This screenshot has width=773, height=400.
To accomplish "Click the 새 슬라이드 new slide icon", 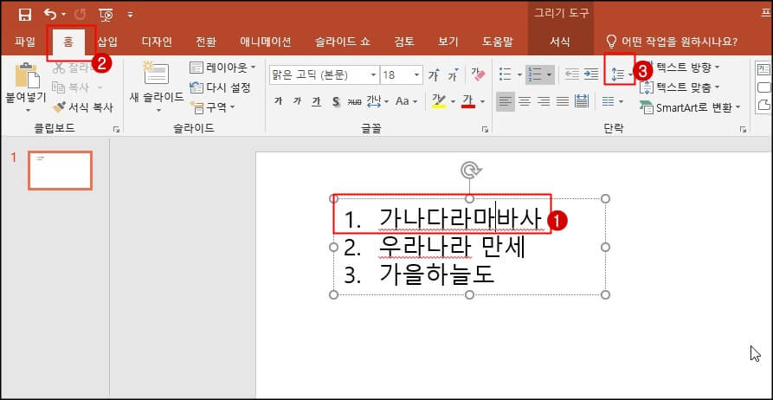I will 156,73.
